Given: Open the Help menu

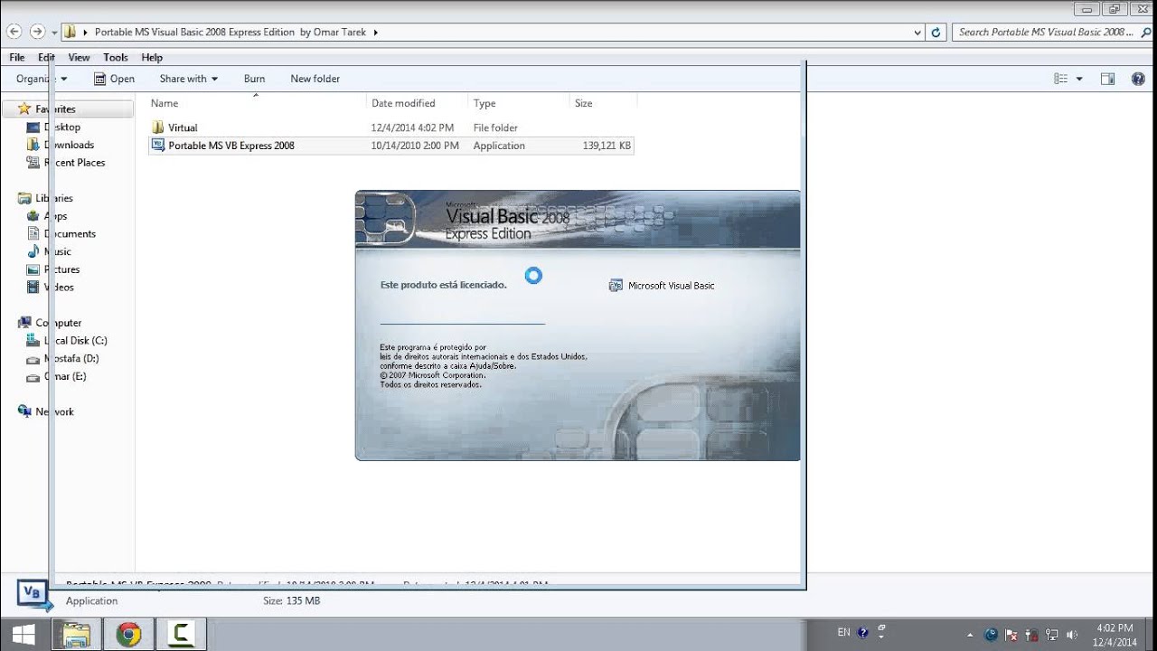Looking at the screenshot, I should (152, 57).
